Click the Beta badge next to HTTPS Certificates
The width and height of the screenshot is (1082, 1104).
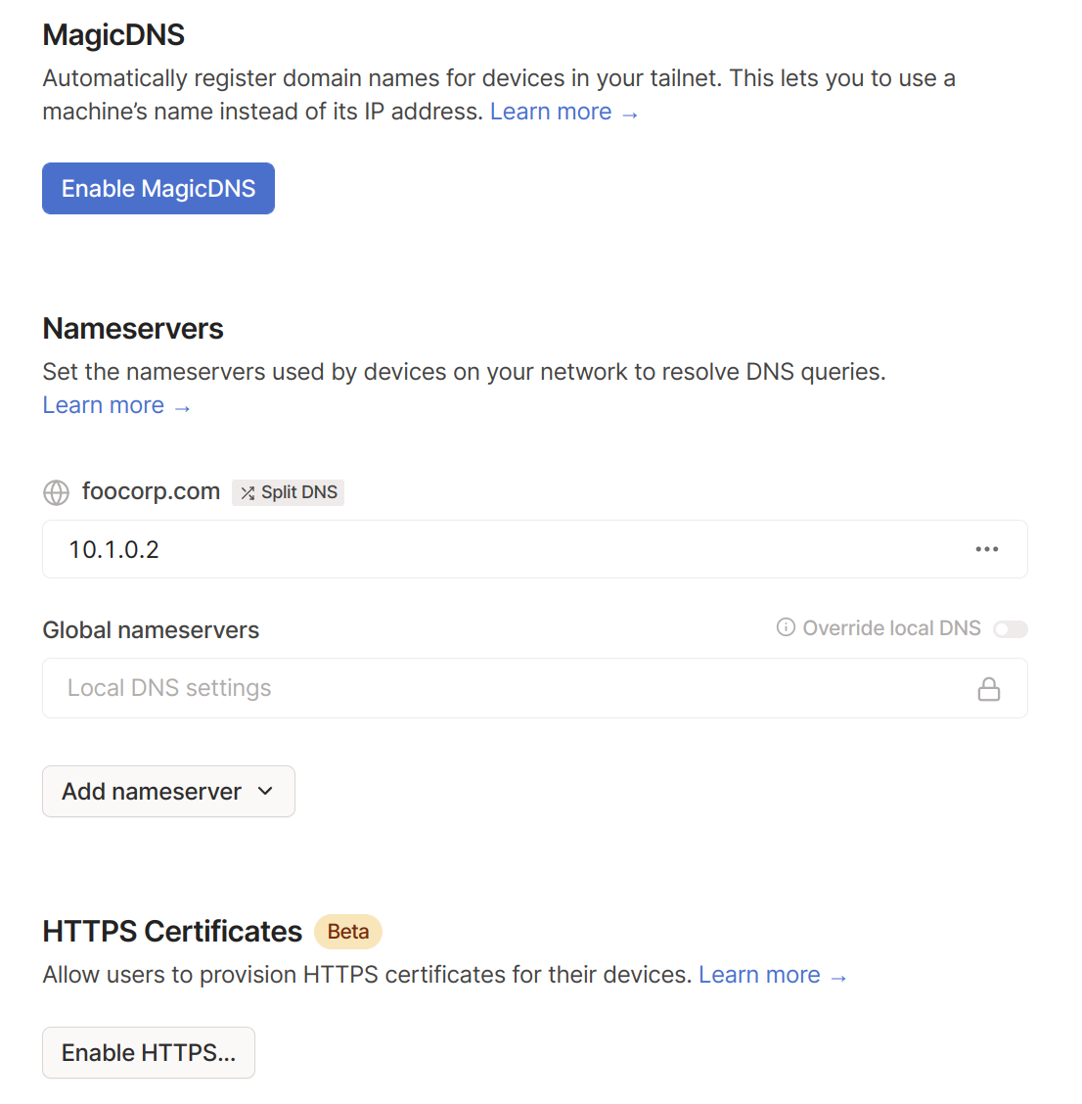tap(347, 931)
